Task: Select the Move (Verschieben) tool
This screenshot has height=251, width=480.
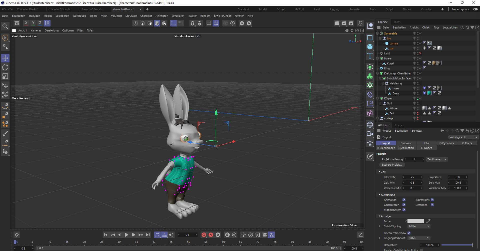Action: point(5,58)
